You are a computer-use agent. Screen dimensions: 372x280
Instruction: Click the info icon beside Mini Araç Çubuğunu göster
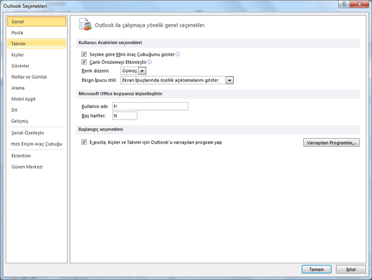(178, 55)
